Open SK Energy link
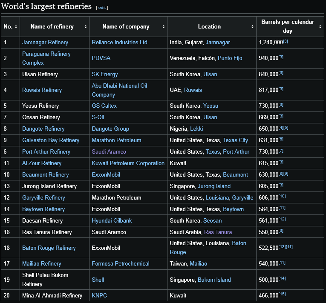The height and width of the screenshot is (303, 326). (x=105, y=74)
